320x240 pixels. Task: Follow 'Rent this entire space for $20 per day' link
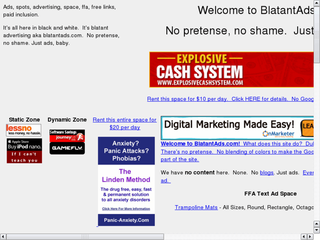[125, 124]
